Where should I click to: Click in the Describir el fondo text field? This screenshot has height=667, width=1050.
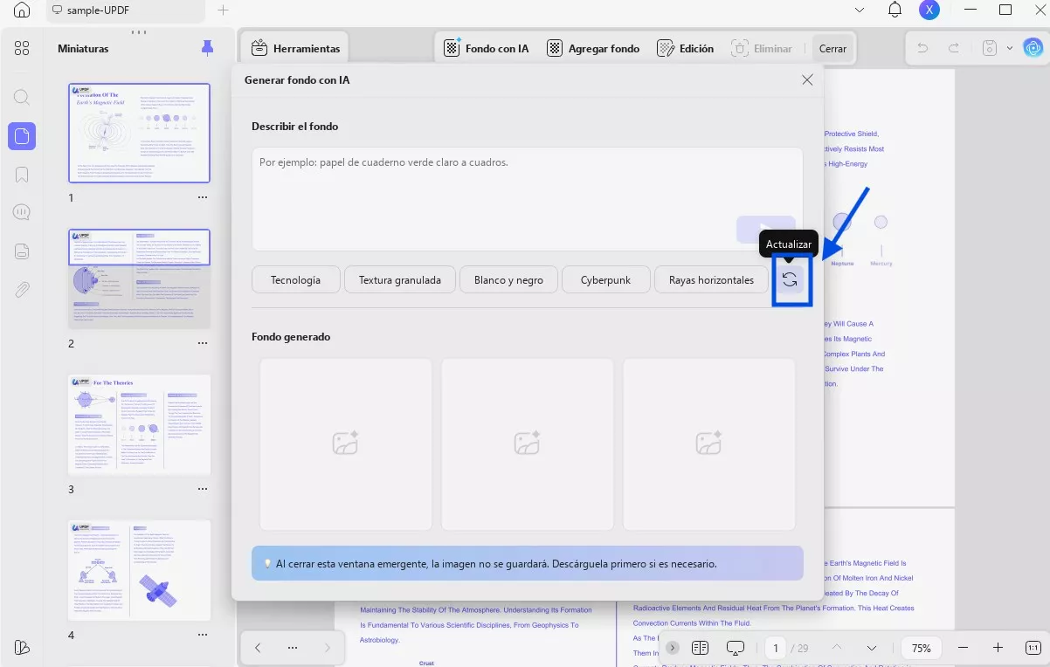point(528,199)
